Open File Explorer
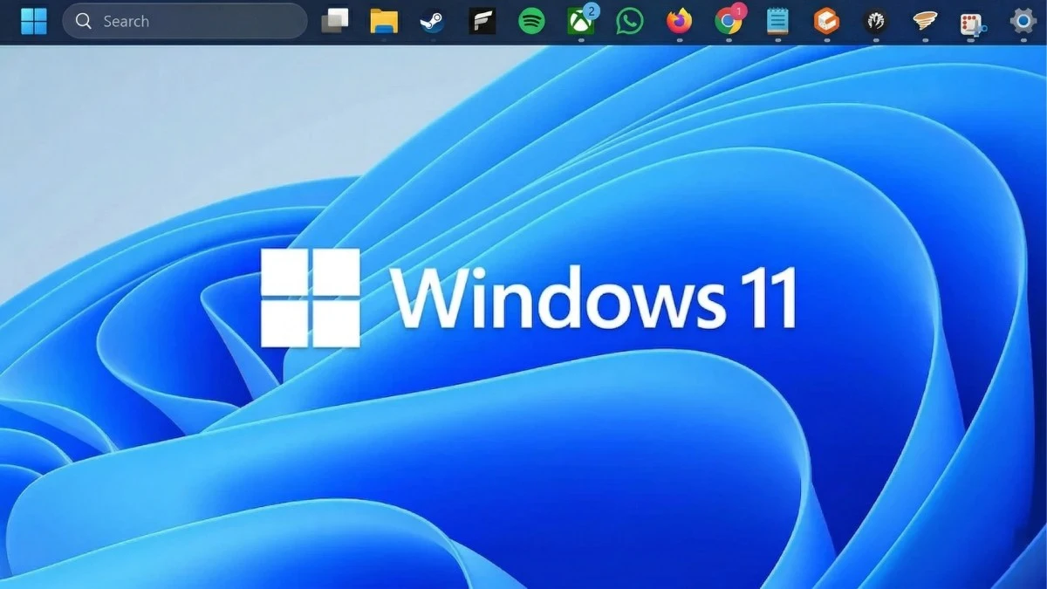Image resolution: width=1047 pixels, height=589 pixels. pyautogui.click(x=385, y=23)
